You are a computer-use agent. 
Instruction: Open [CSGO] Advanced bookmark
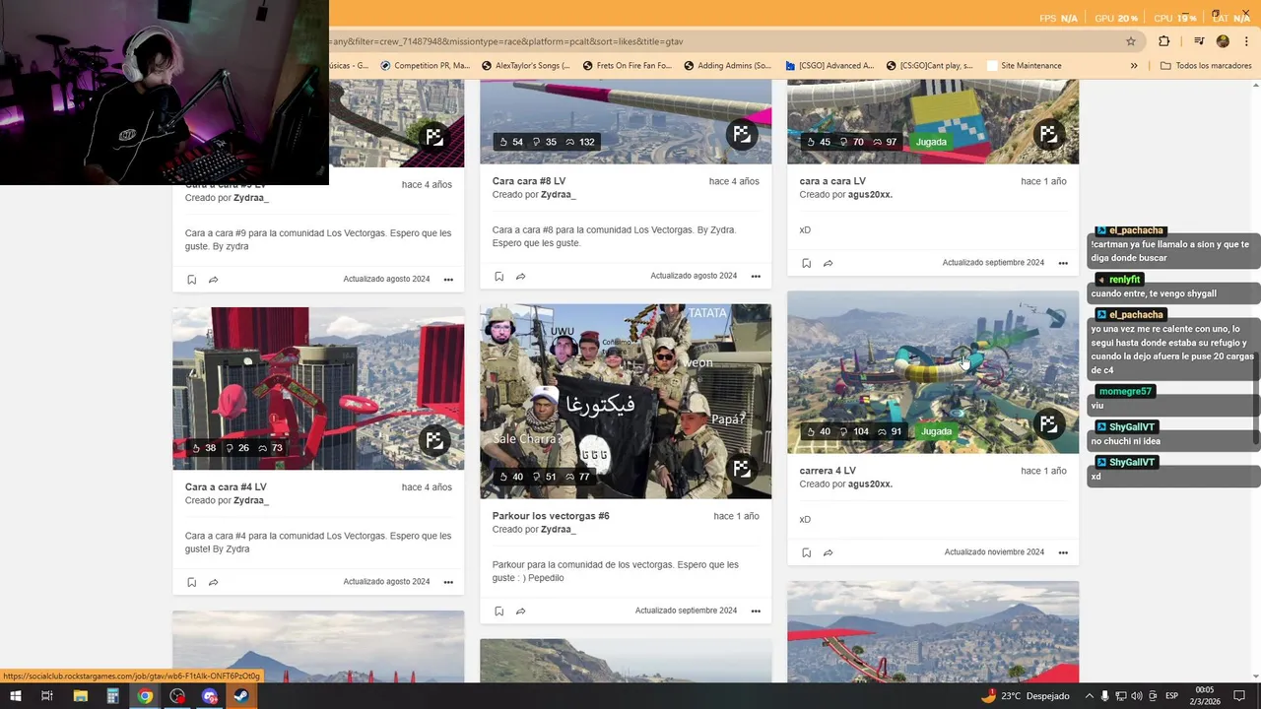click(x=830, y=66)
